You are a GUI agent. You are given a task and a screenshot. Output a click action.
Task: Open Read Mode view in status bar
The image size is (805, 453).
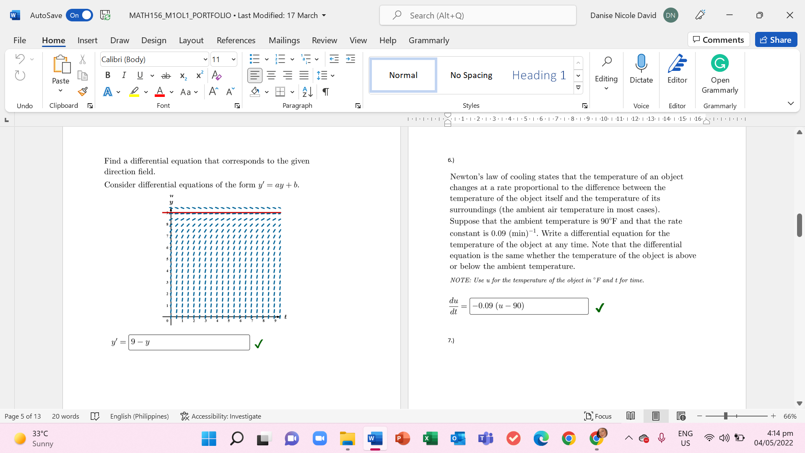click(631, 416)
